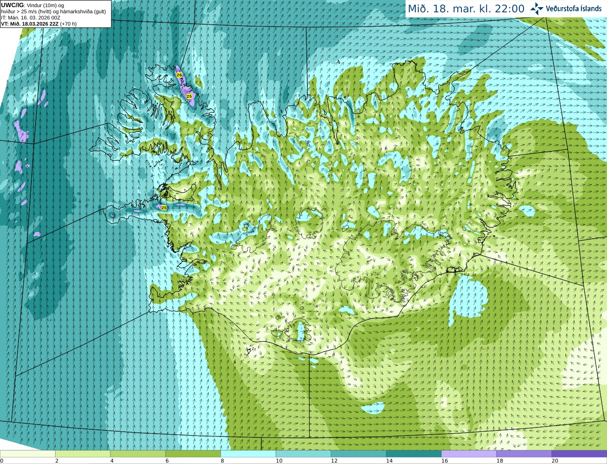This screenshot has width=607, height=464.
Task: Click the Veðurstofa Íslands logo icon
Action: pos(536,9)
